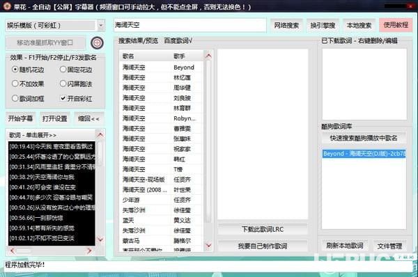
Task: Select the 海阔天空 row by Robyn...
Action: 162,118
